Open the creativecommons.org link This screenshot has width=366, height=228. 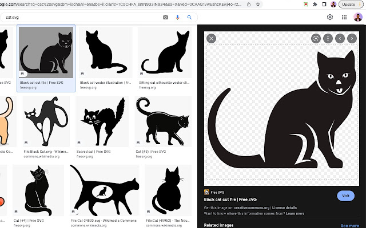[252, 207]
